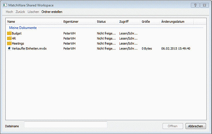Click Hoch in the toolbar

point(9,12)
